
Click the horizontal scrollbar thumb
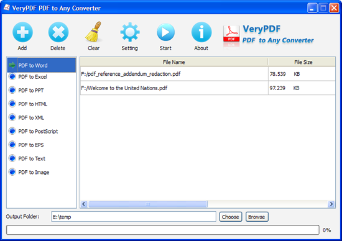[x=147, y=204]
